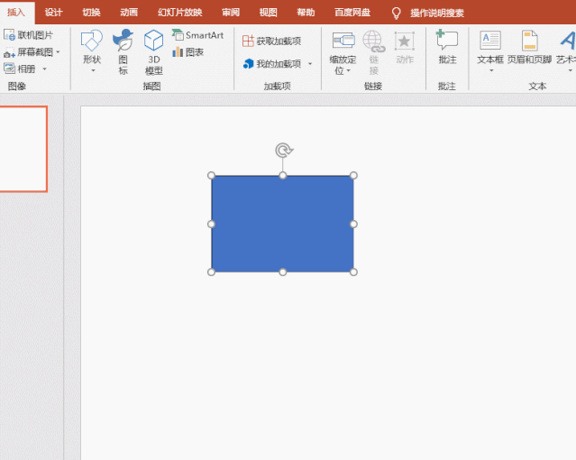Expand the 相册 dropdown arrow
Image resolution: width=576 pixels, height=460 pixels.
[44, 69]
